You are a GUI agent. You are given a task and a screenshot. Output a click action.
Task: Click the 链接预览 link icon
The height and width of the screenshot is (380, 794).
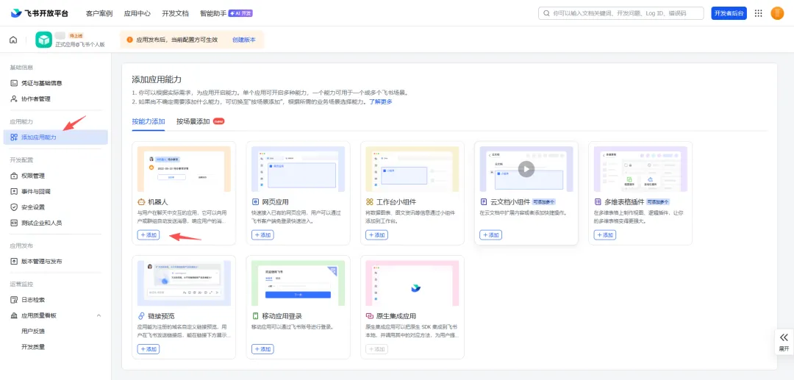(x=141, y=316)
